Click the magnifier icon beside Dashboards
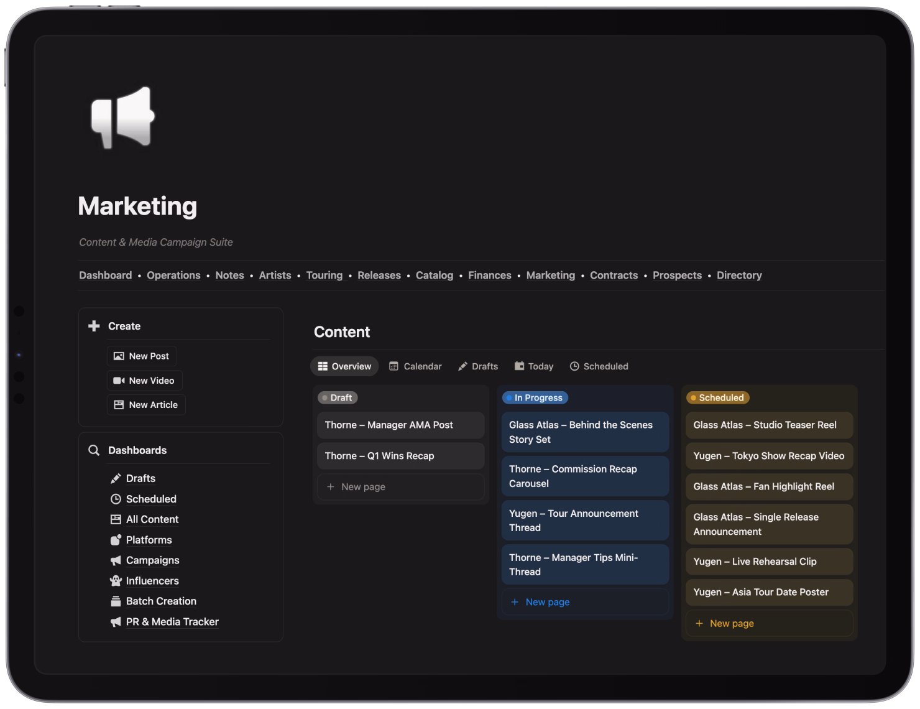The height and width of the screenshot is (709, 920). [x=94, y=450]
